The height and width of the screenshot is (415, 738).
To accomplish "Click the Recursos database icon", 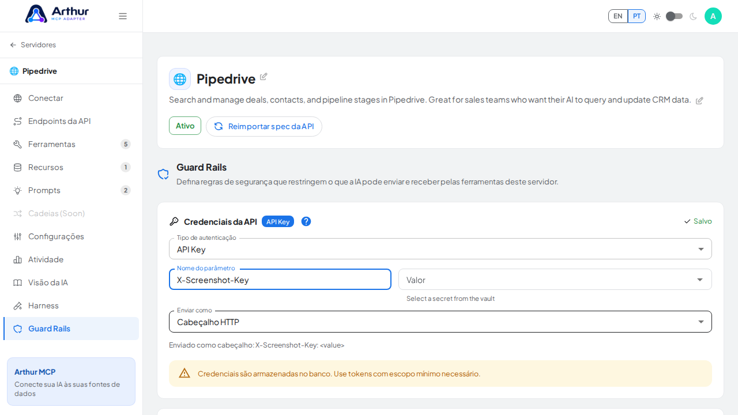I will tap(17, 167).
